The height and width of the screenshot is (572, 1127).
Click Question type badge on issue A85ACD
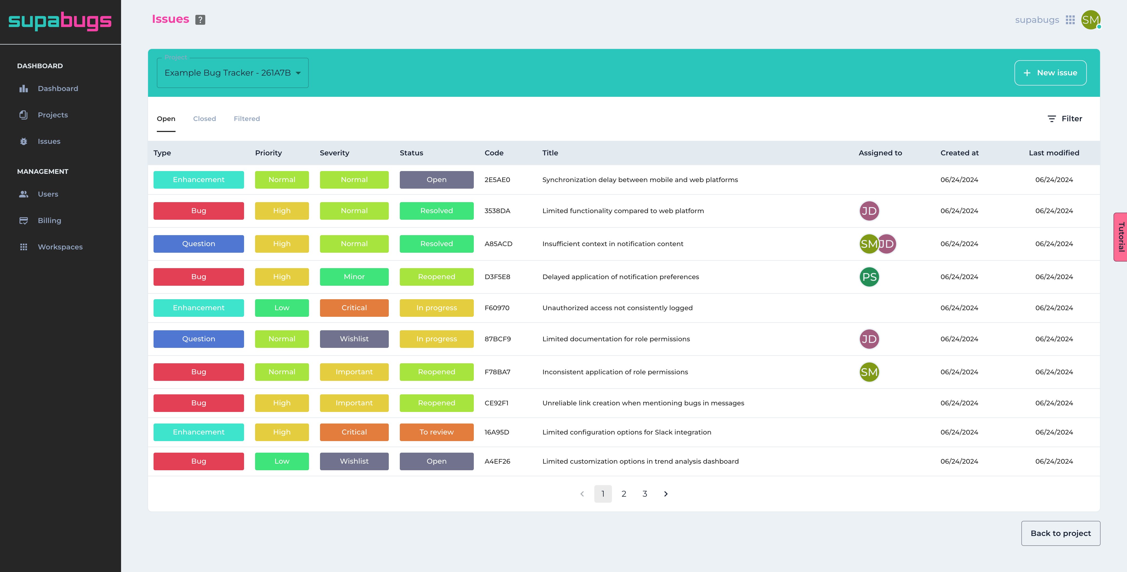click(199, 244)
